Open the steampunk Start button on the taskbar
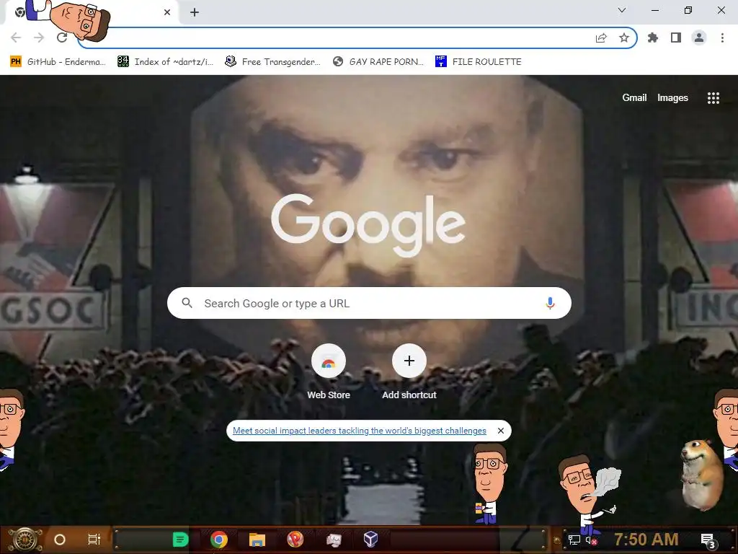The height and width of the screenshot is (554, 738). pyautogui.click(x=25, y=540)
